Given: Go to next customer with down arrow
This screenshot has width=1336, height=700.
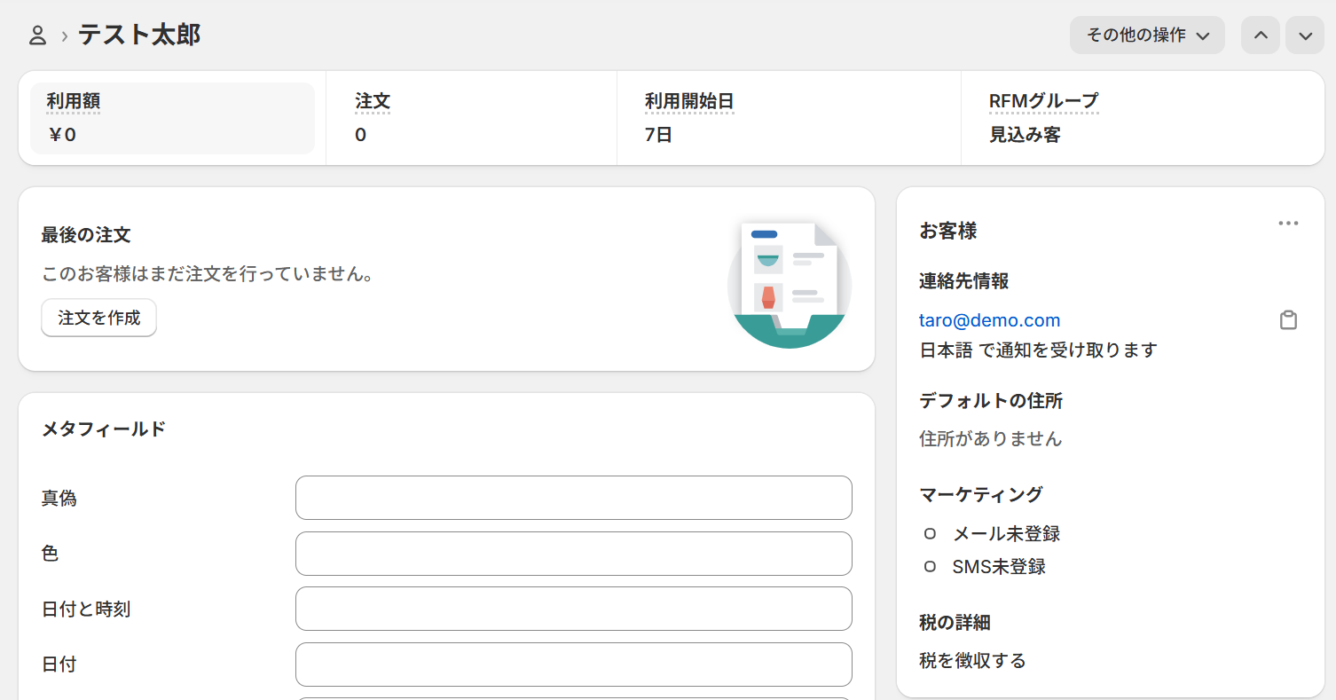Looking at the screenshot, I should coord(1305,35).
